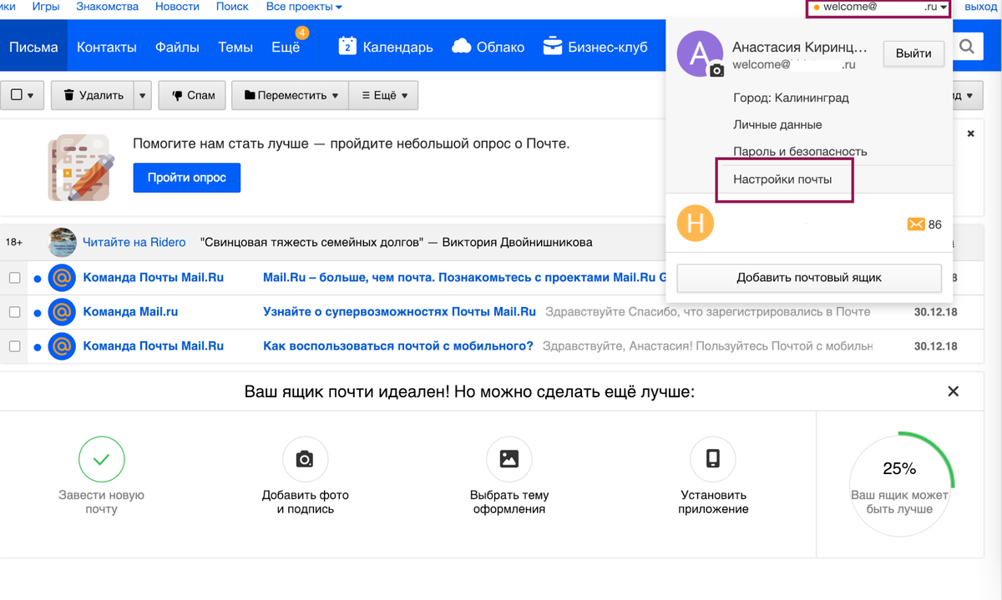1002x600 pixels.
Task: Click unread dot of Как воспользоваться почтой message
Action: pos(37,347)
